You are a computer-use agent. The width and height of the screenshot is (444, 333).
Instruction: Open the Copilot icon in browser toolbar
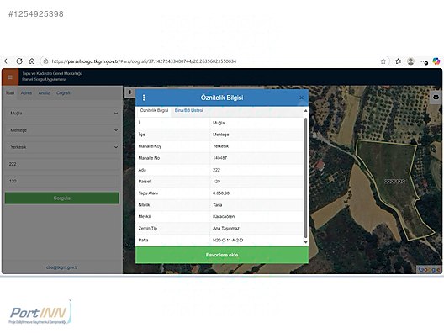click(x=436, y=61)
